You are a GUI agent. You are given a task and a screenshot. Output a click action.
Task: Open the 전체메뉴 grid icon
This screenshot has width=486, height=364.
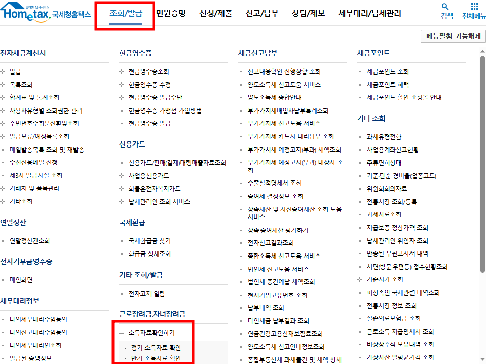click(x=473, y=11)
